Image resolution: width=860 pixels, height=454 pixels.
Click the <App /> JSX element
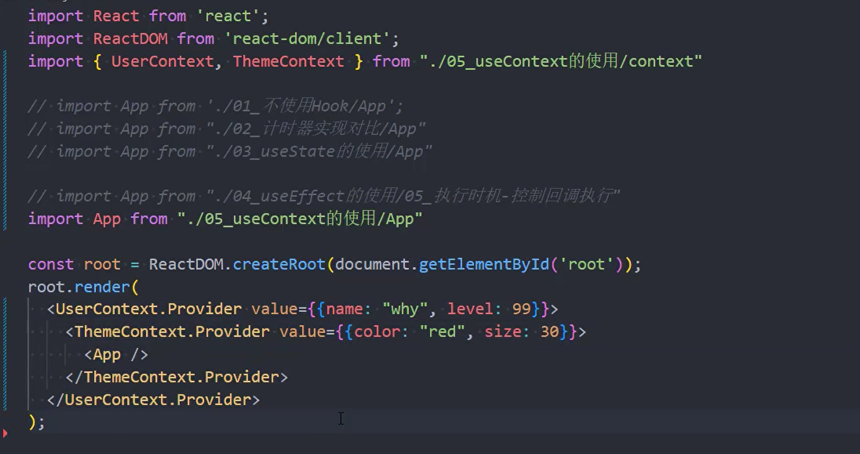click(116, 354)
